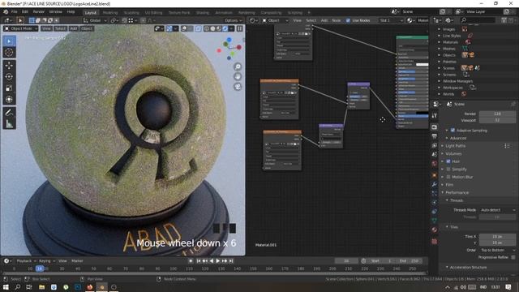Toggle the Progressive Refine checkbox
Viewport: 519px width, 292px height.
pos(513,257)
